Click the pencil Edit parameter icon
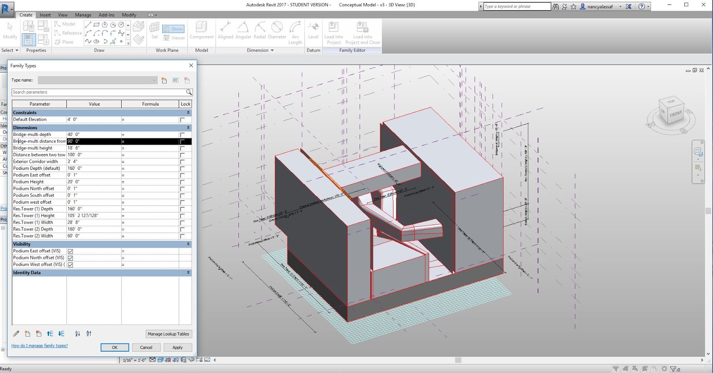 16,334
